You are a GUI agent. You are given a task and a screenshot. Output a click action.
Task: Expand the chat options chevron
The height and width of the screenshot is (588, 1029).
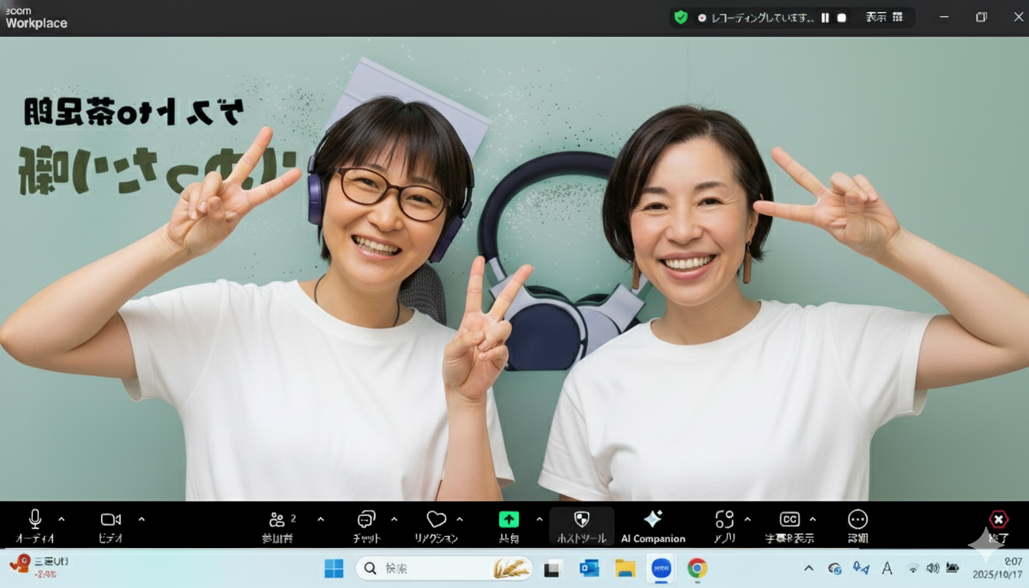point(394,519)
